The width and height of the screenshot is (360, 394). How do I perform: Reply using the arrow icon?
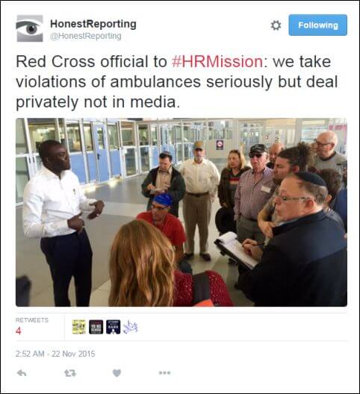(22, 373)
